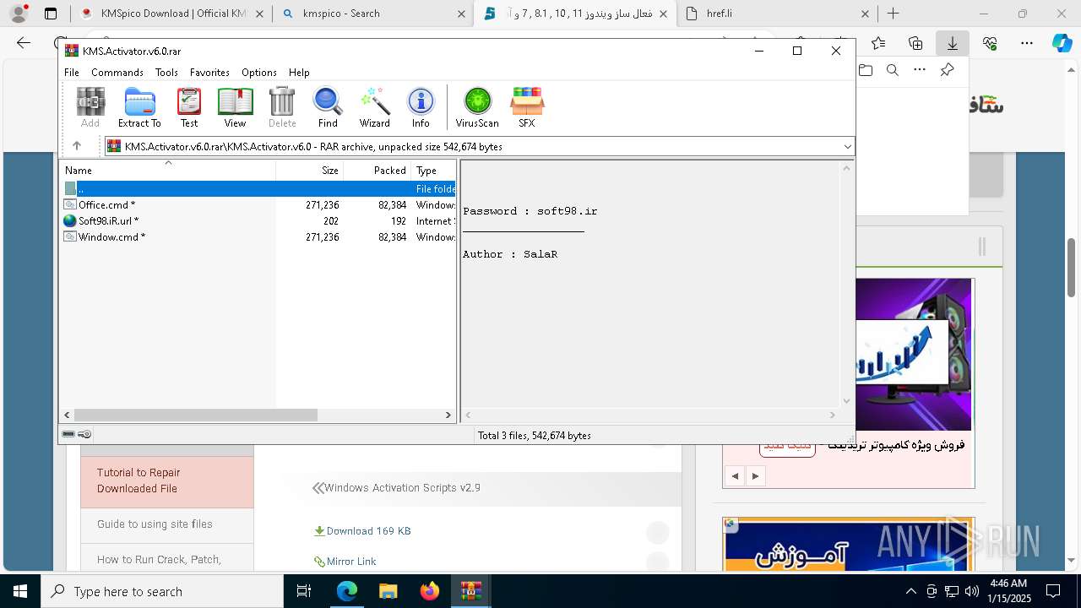Open the Favorites menu

coord(209,73)
